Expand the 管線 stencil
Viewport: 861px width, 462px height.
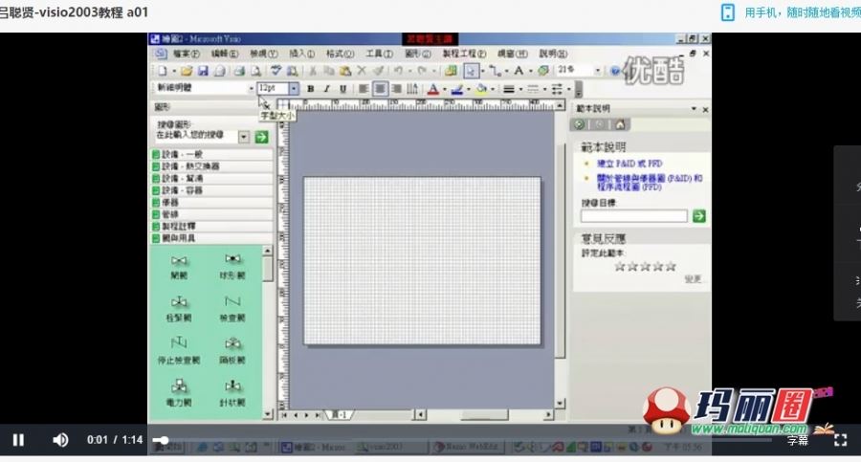[x=212, y=214]
